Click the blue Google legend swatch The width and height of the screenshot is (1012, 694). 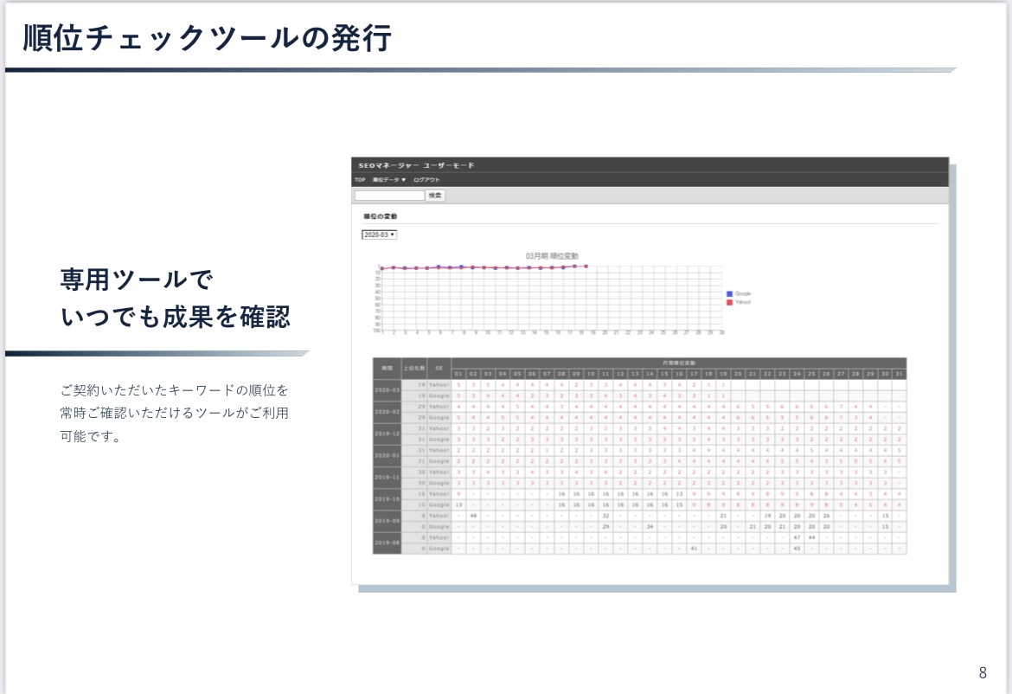(x=729, y=293)
